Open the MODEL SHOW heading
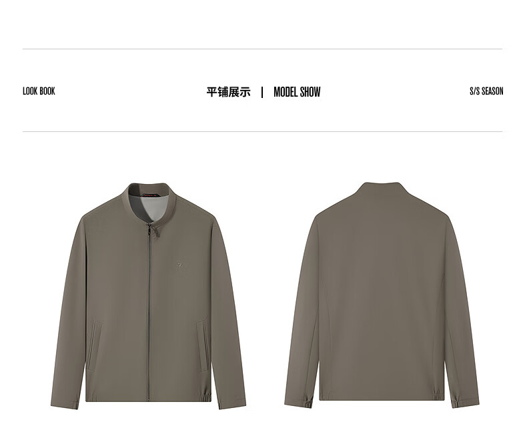 297,92
